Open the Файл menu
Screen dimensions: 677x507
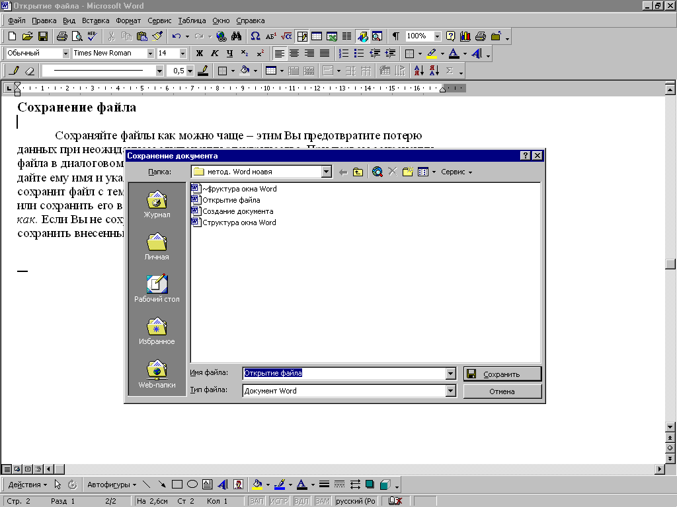(x=17, y=20)
